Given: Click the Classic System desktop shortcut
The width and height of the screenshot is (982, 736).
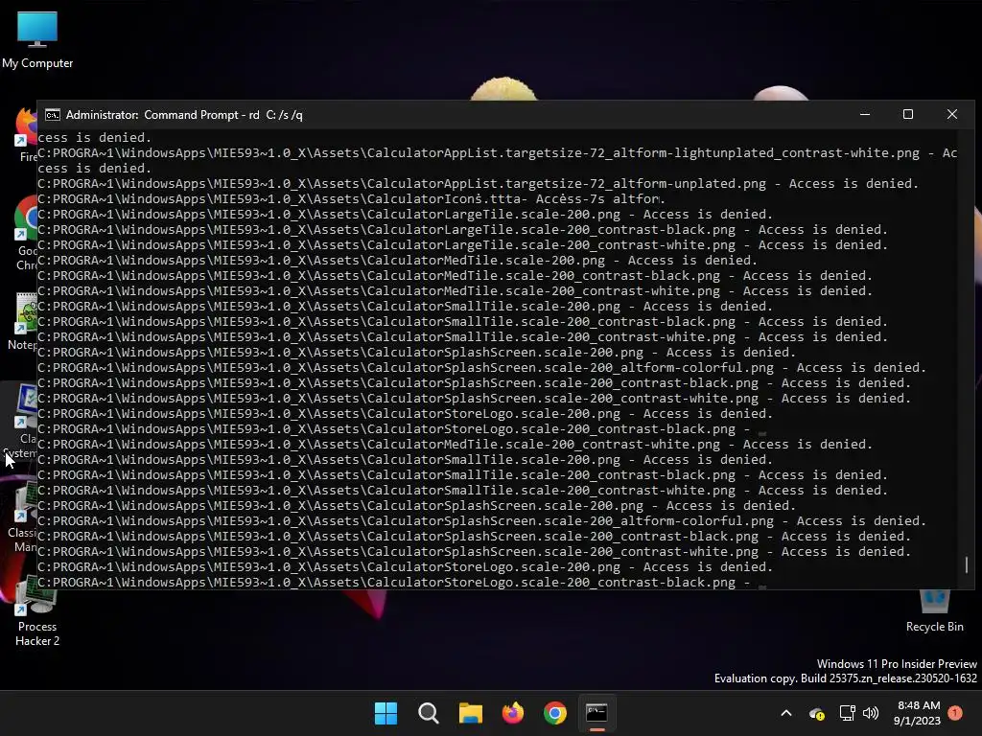Looking at the screenshot, I should coord(20,421).
